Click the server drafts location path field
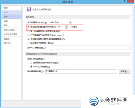 pyautogui.click(x=81, y=71)
